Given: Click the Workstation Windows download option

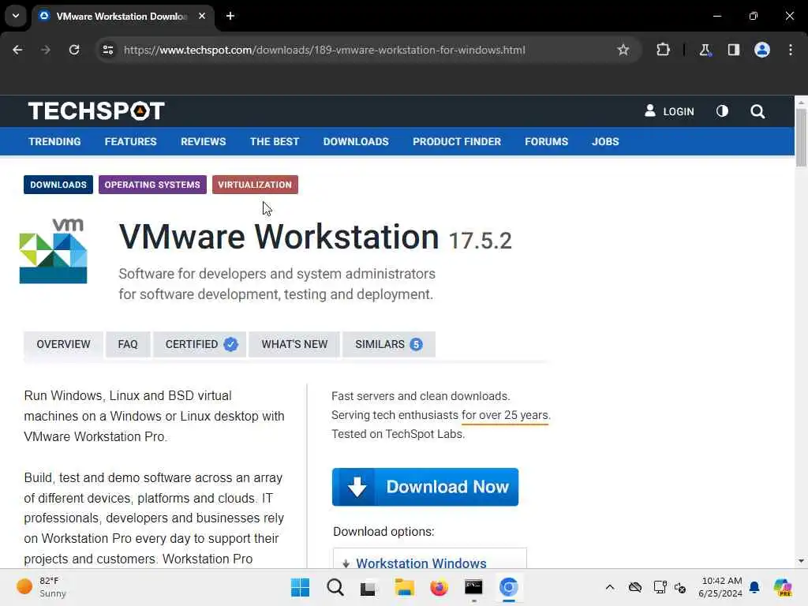Looking at the screenshot, I should point(421,563).
